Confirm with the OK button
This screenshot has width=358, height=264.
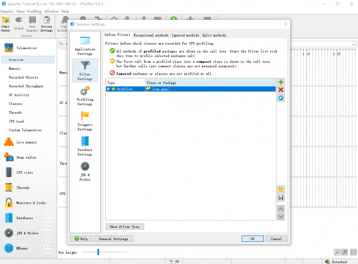(x=252, y=239)
